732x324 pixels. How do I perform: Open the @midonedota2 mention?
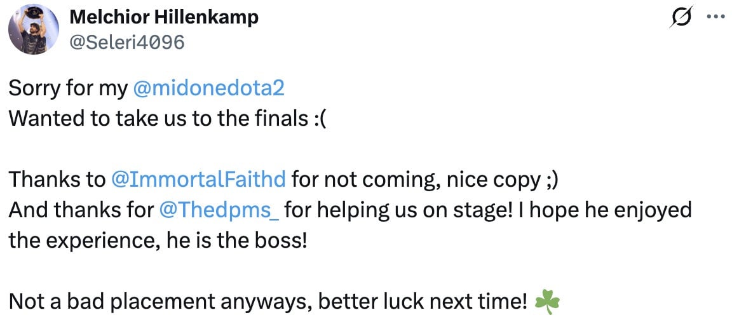click(x=208, y=88)
